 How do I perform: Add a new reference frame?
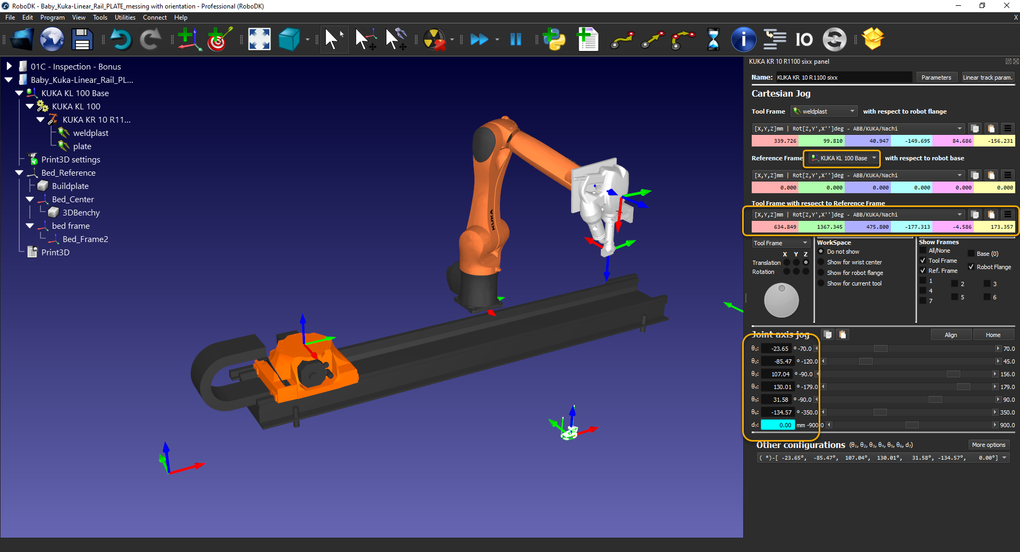[190, 39]
